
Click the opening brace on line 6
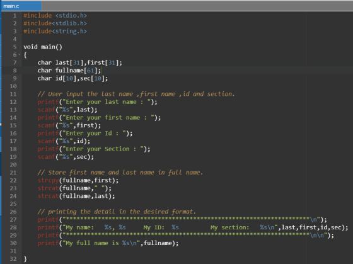coord(25,55)
